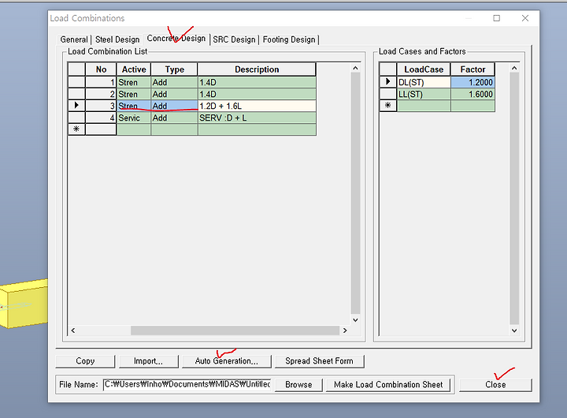Click the LoadCase column header
Viewport: 567px width, 418px height.
coord(424,69)
